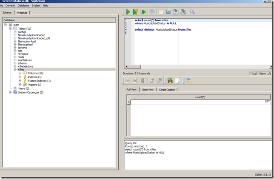Click the main database cylinder icon
Image resolution: width=274 pixels, height=179 pixels.
[x=11, y=25]
